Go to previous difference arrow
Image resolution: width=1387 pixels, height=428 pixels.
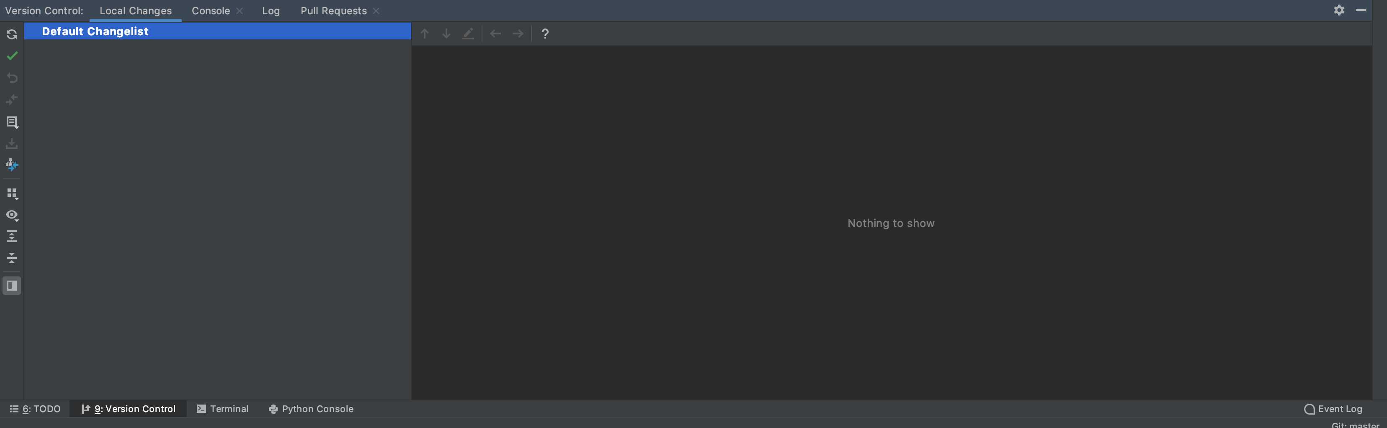424,34
